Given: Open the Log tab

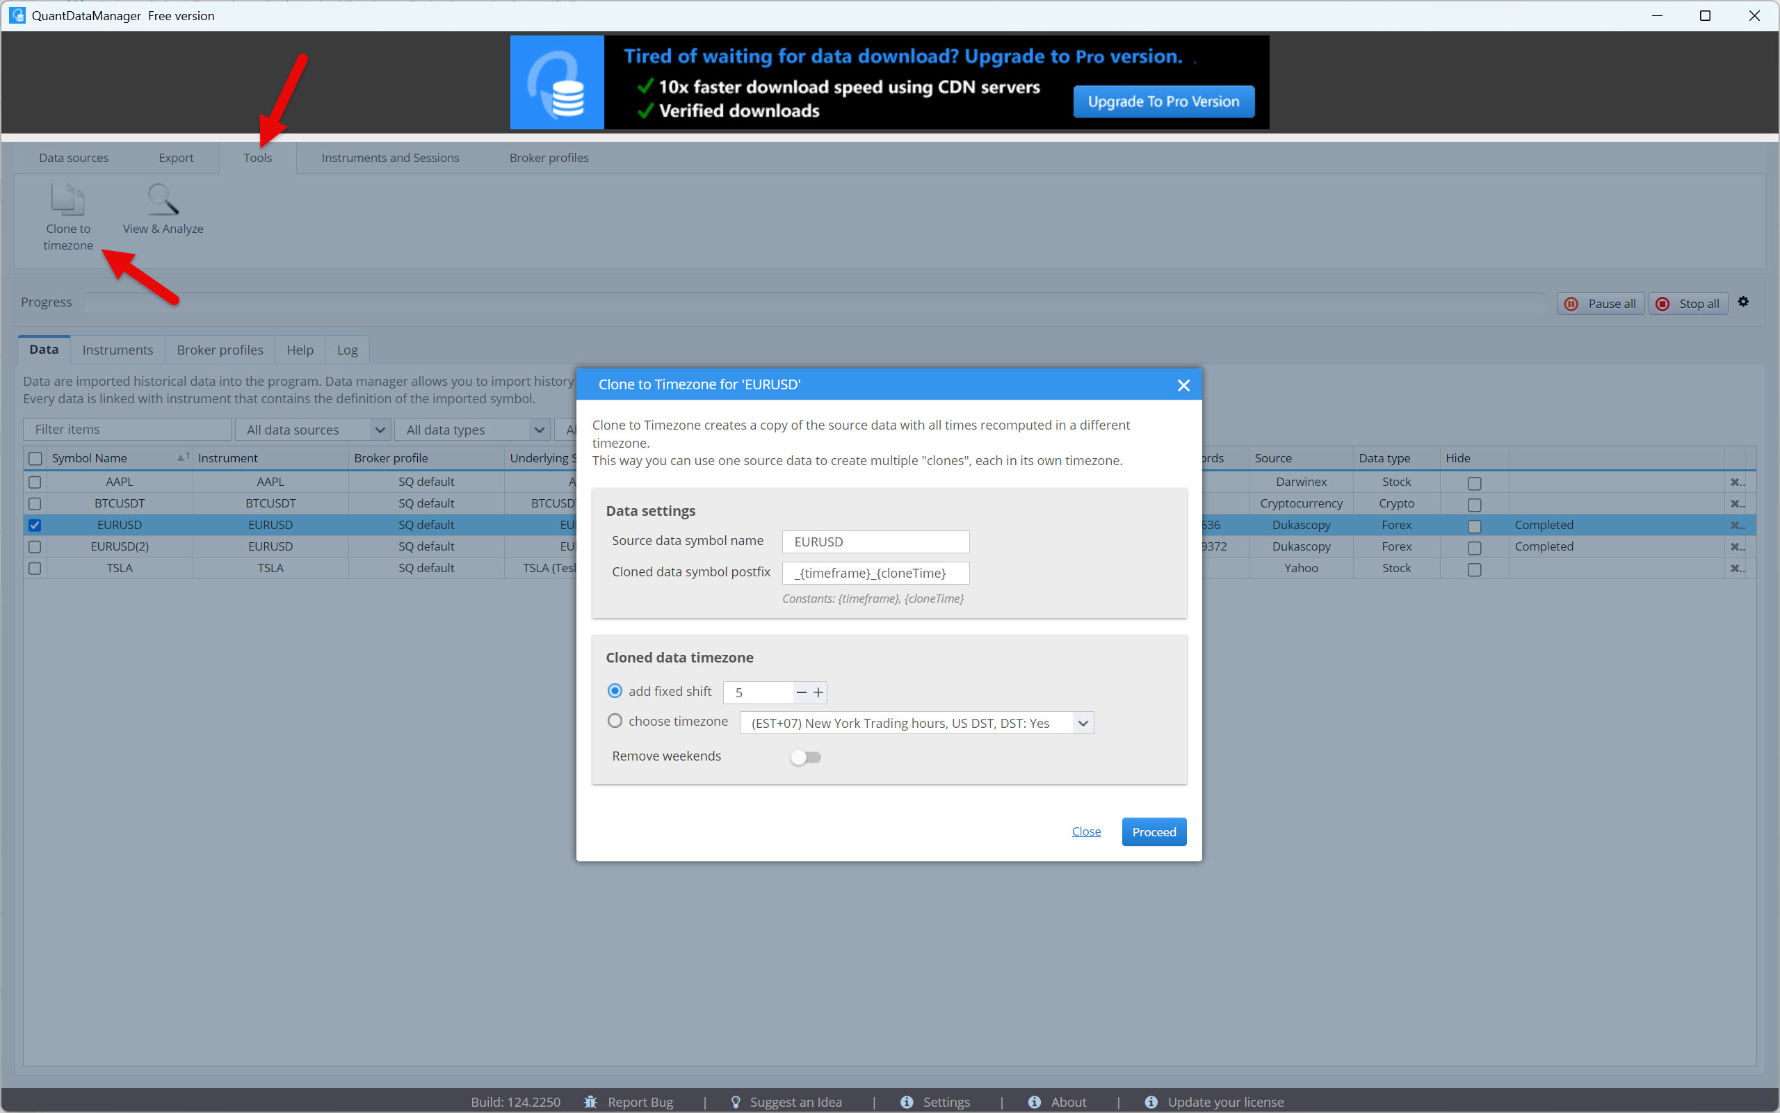Looking at the screenshot, I should click(347, 350).
